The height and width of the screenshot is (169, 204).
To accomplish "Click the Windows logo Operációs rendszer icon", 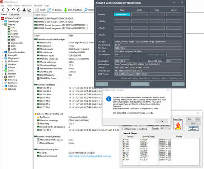I will click(6, 52).
